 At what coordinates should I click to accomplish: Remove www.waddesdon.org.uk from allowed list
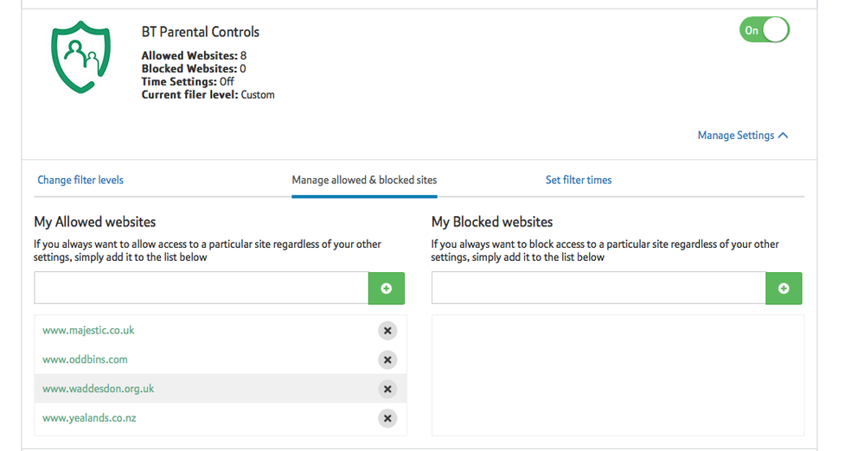point(387,389)
